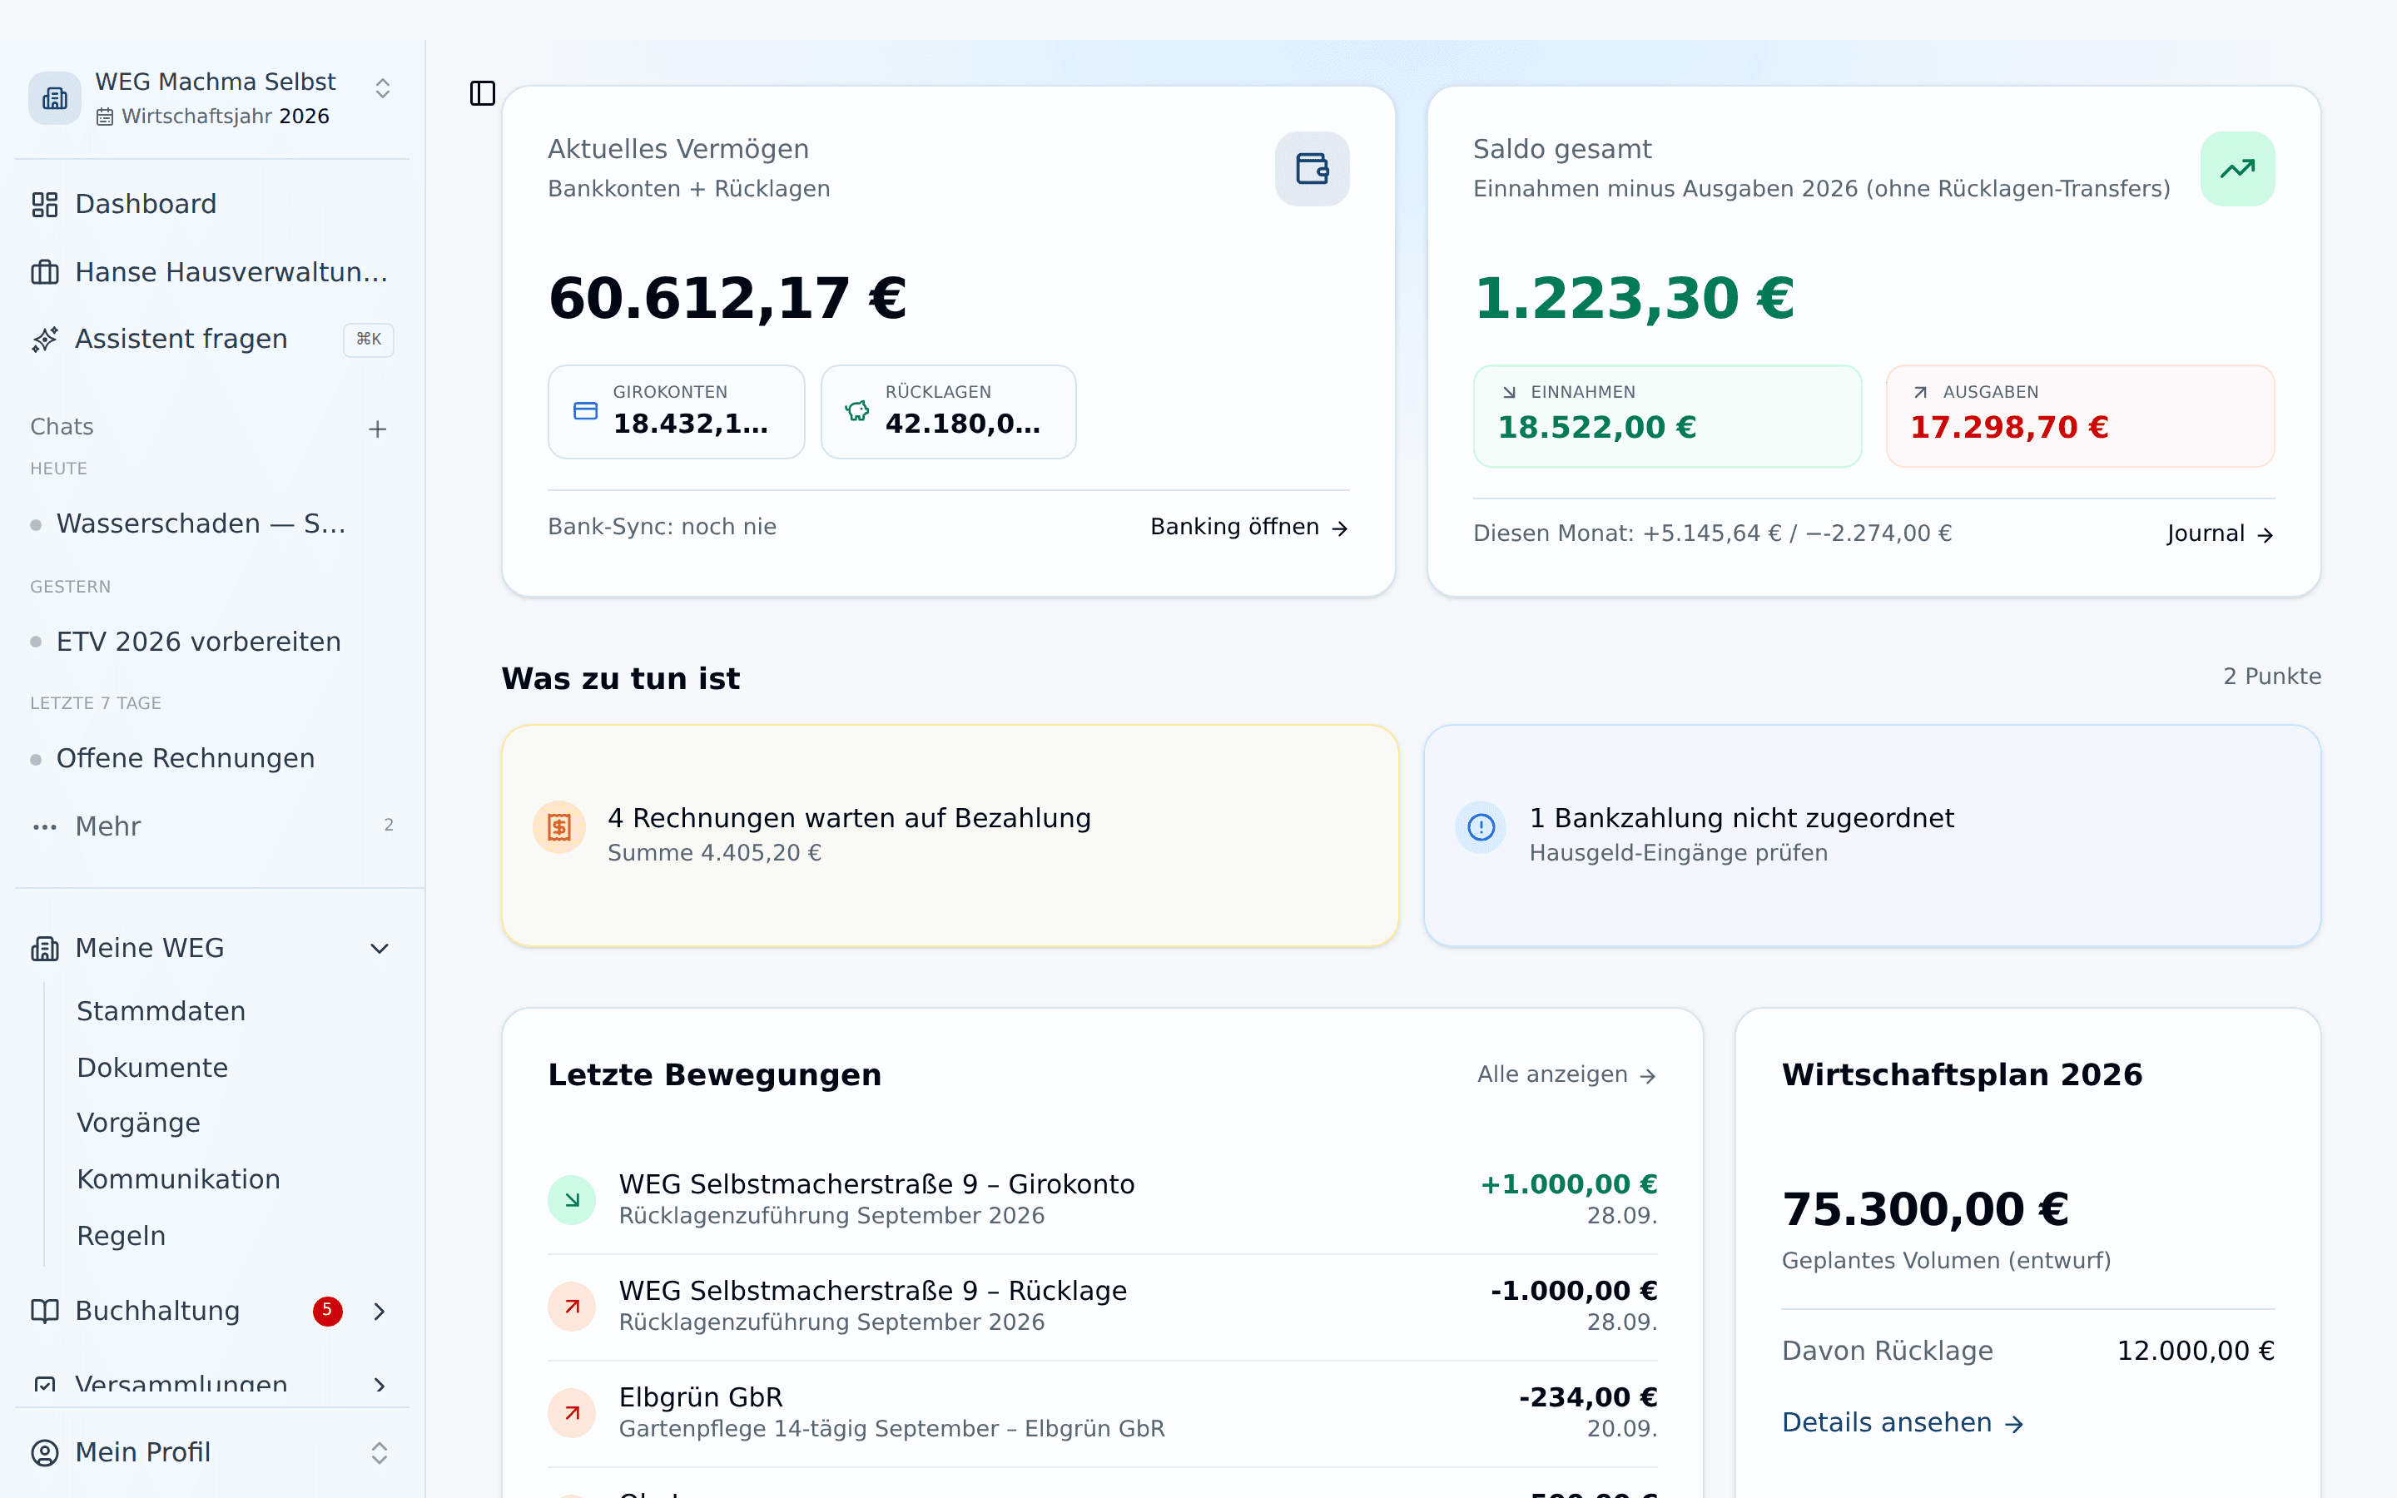Click the Ausgaben 17.298,70 € tile
2397x1498 pixels.
click(x=2080, y=416)
